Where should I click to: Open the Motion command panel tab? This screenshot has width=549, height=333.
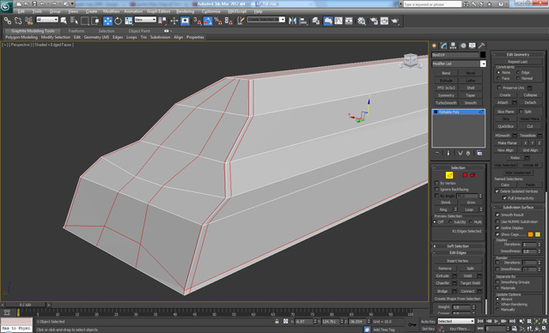[x=463, y=45]
